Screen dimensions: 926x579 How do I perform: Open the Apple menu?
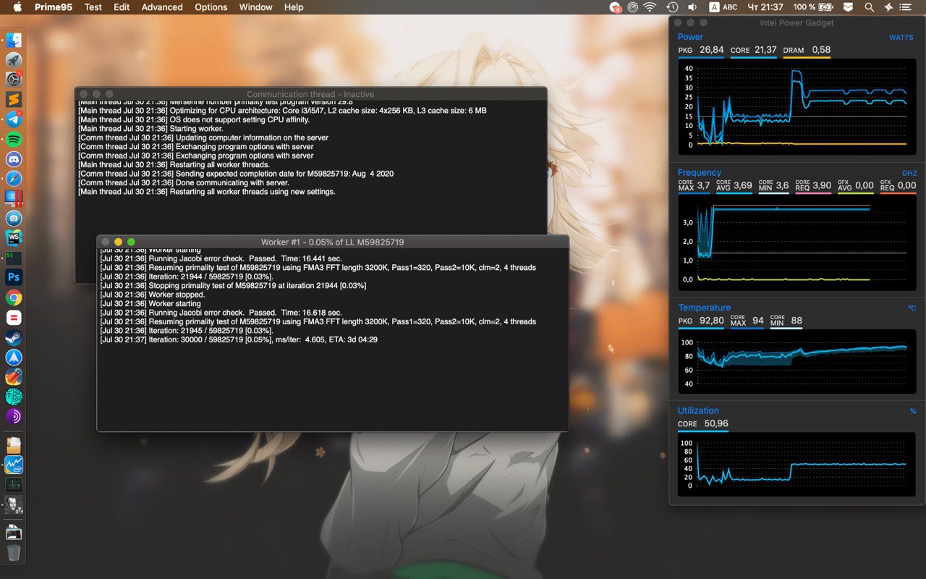tap(17, 7)
